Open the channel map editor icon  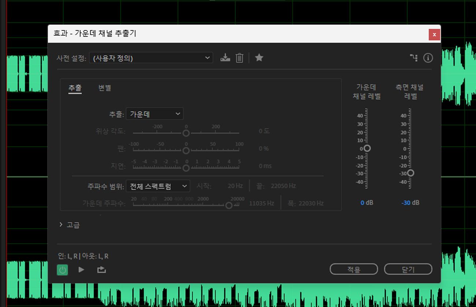pyautogui.click(x=413, y=57)
